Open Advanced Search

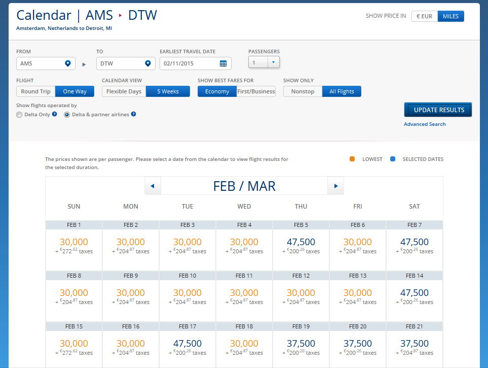425,124
